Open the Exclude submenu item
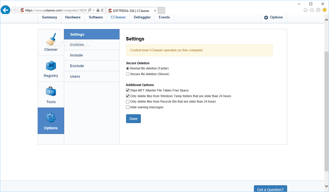Screen dimensions: 329x192 click(x=92, y=66)
